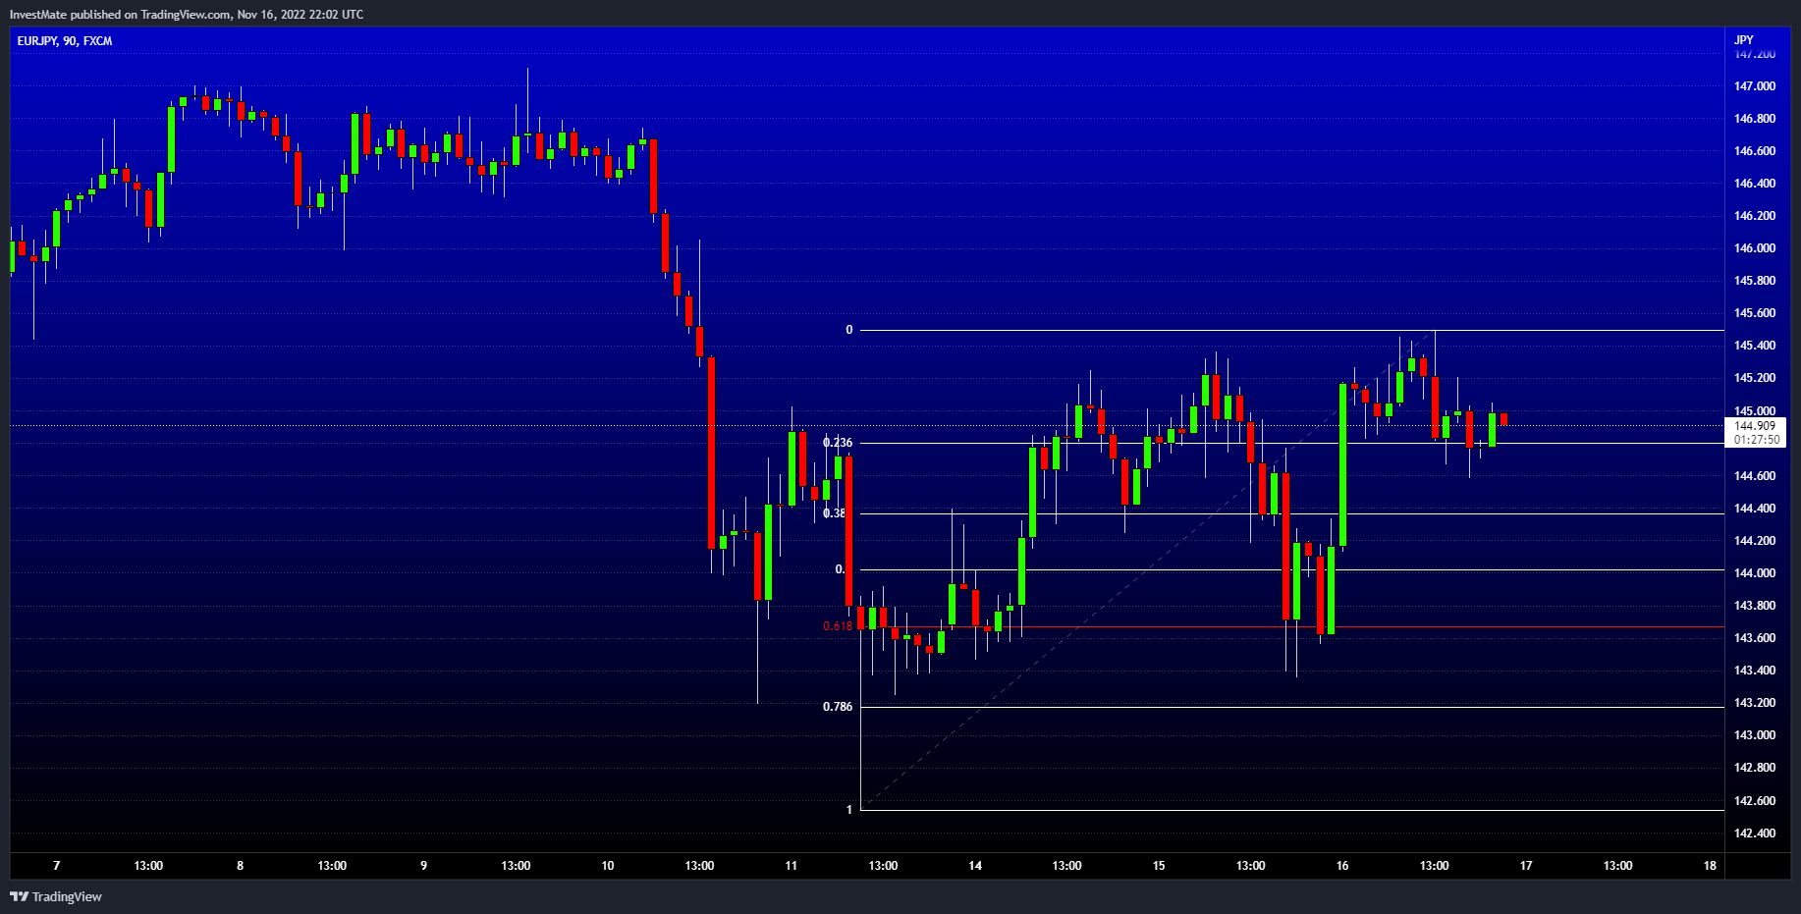1801x914 pixels.
Task: Click day 15 on the time axis
Action: [x=1159, y=866]
